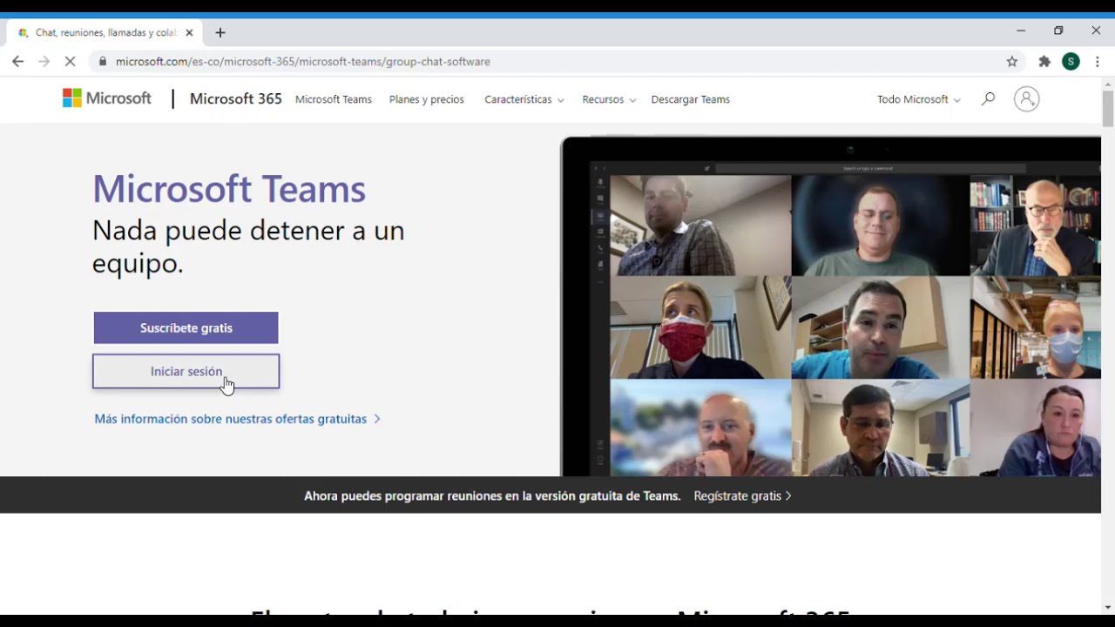Open Planes y precios nav item
The height and width of the screenshot is (627, 1115).
click(427, 99)
